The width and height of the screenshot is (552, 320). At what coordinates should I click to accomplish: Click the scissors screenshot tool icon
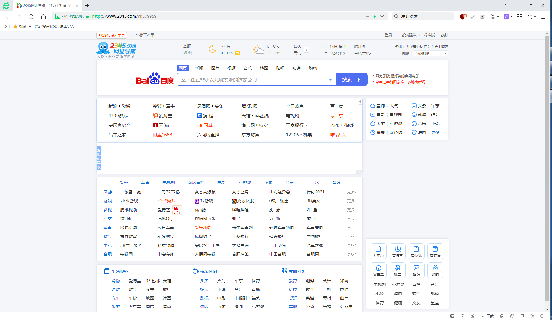(493, 17)
